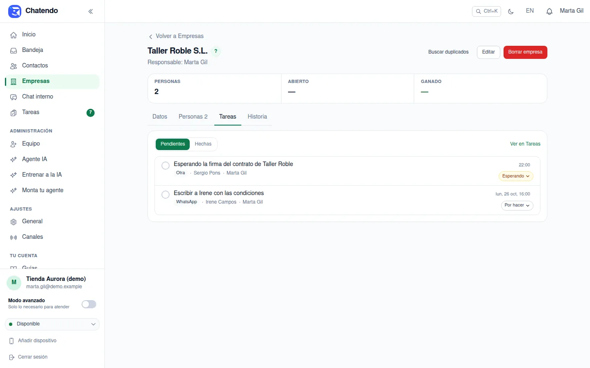Open Marta Gil user menu

tap(572, 11)
